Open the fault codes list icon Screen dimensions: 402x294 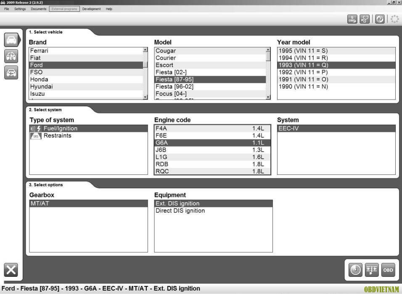click(372, 270)
